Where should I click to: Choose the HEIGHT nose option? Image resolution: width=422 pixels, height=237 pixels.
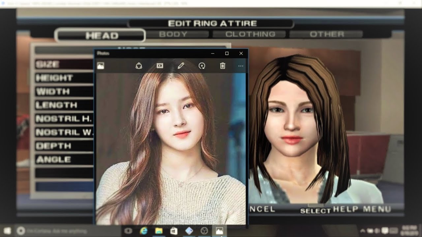coord(64,78)
